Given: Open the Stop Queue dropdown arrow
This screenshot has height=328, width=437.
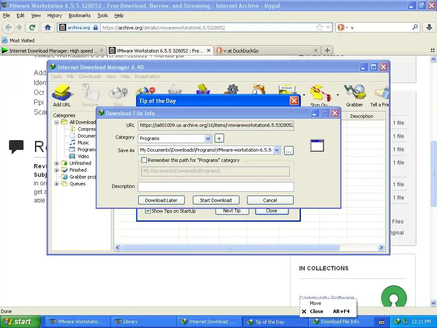Looking at the screenshot, I should (x=338, y=95).
